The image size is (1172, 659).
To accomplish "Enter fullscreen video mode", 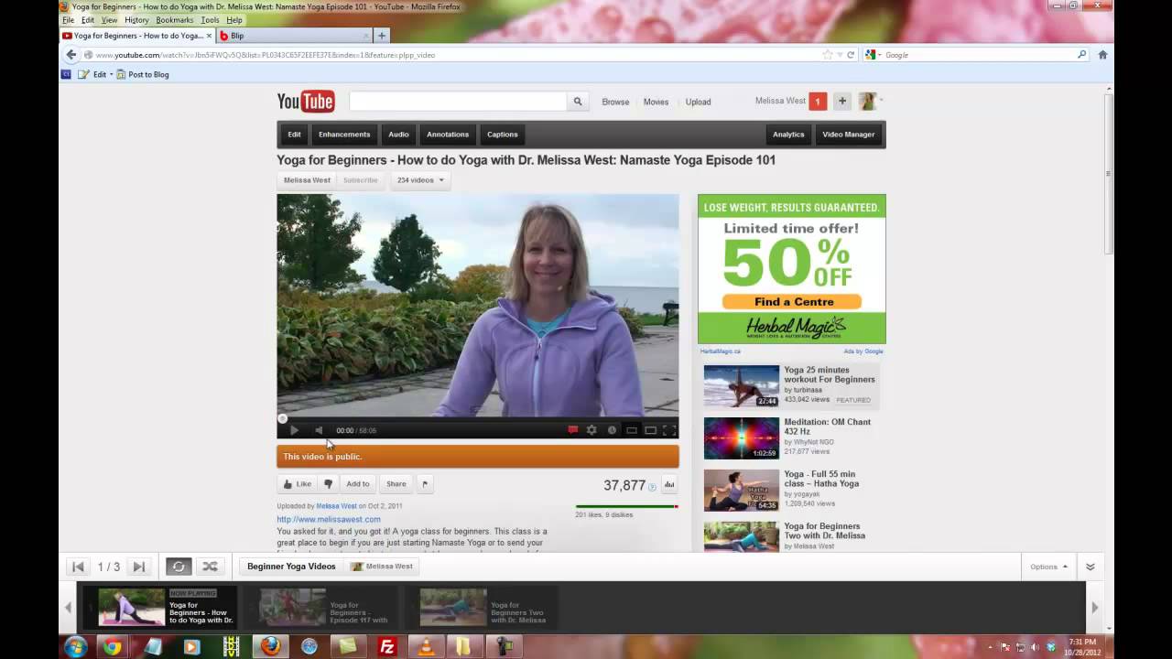I will point(669,430).
